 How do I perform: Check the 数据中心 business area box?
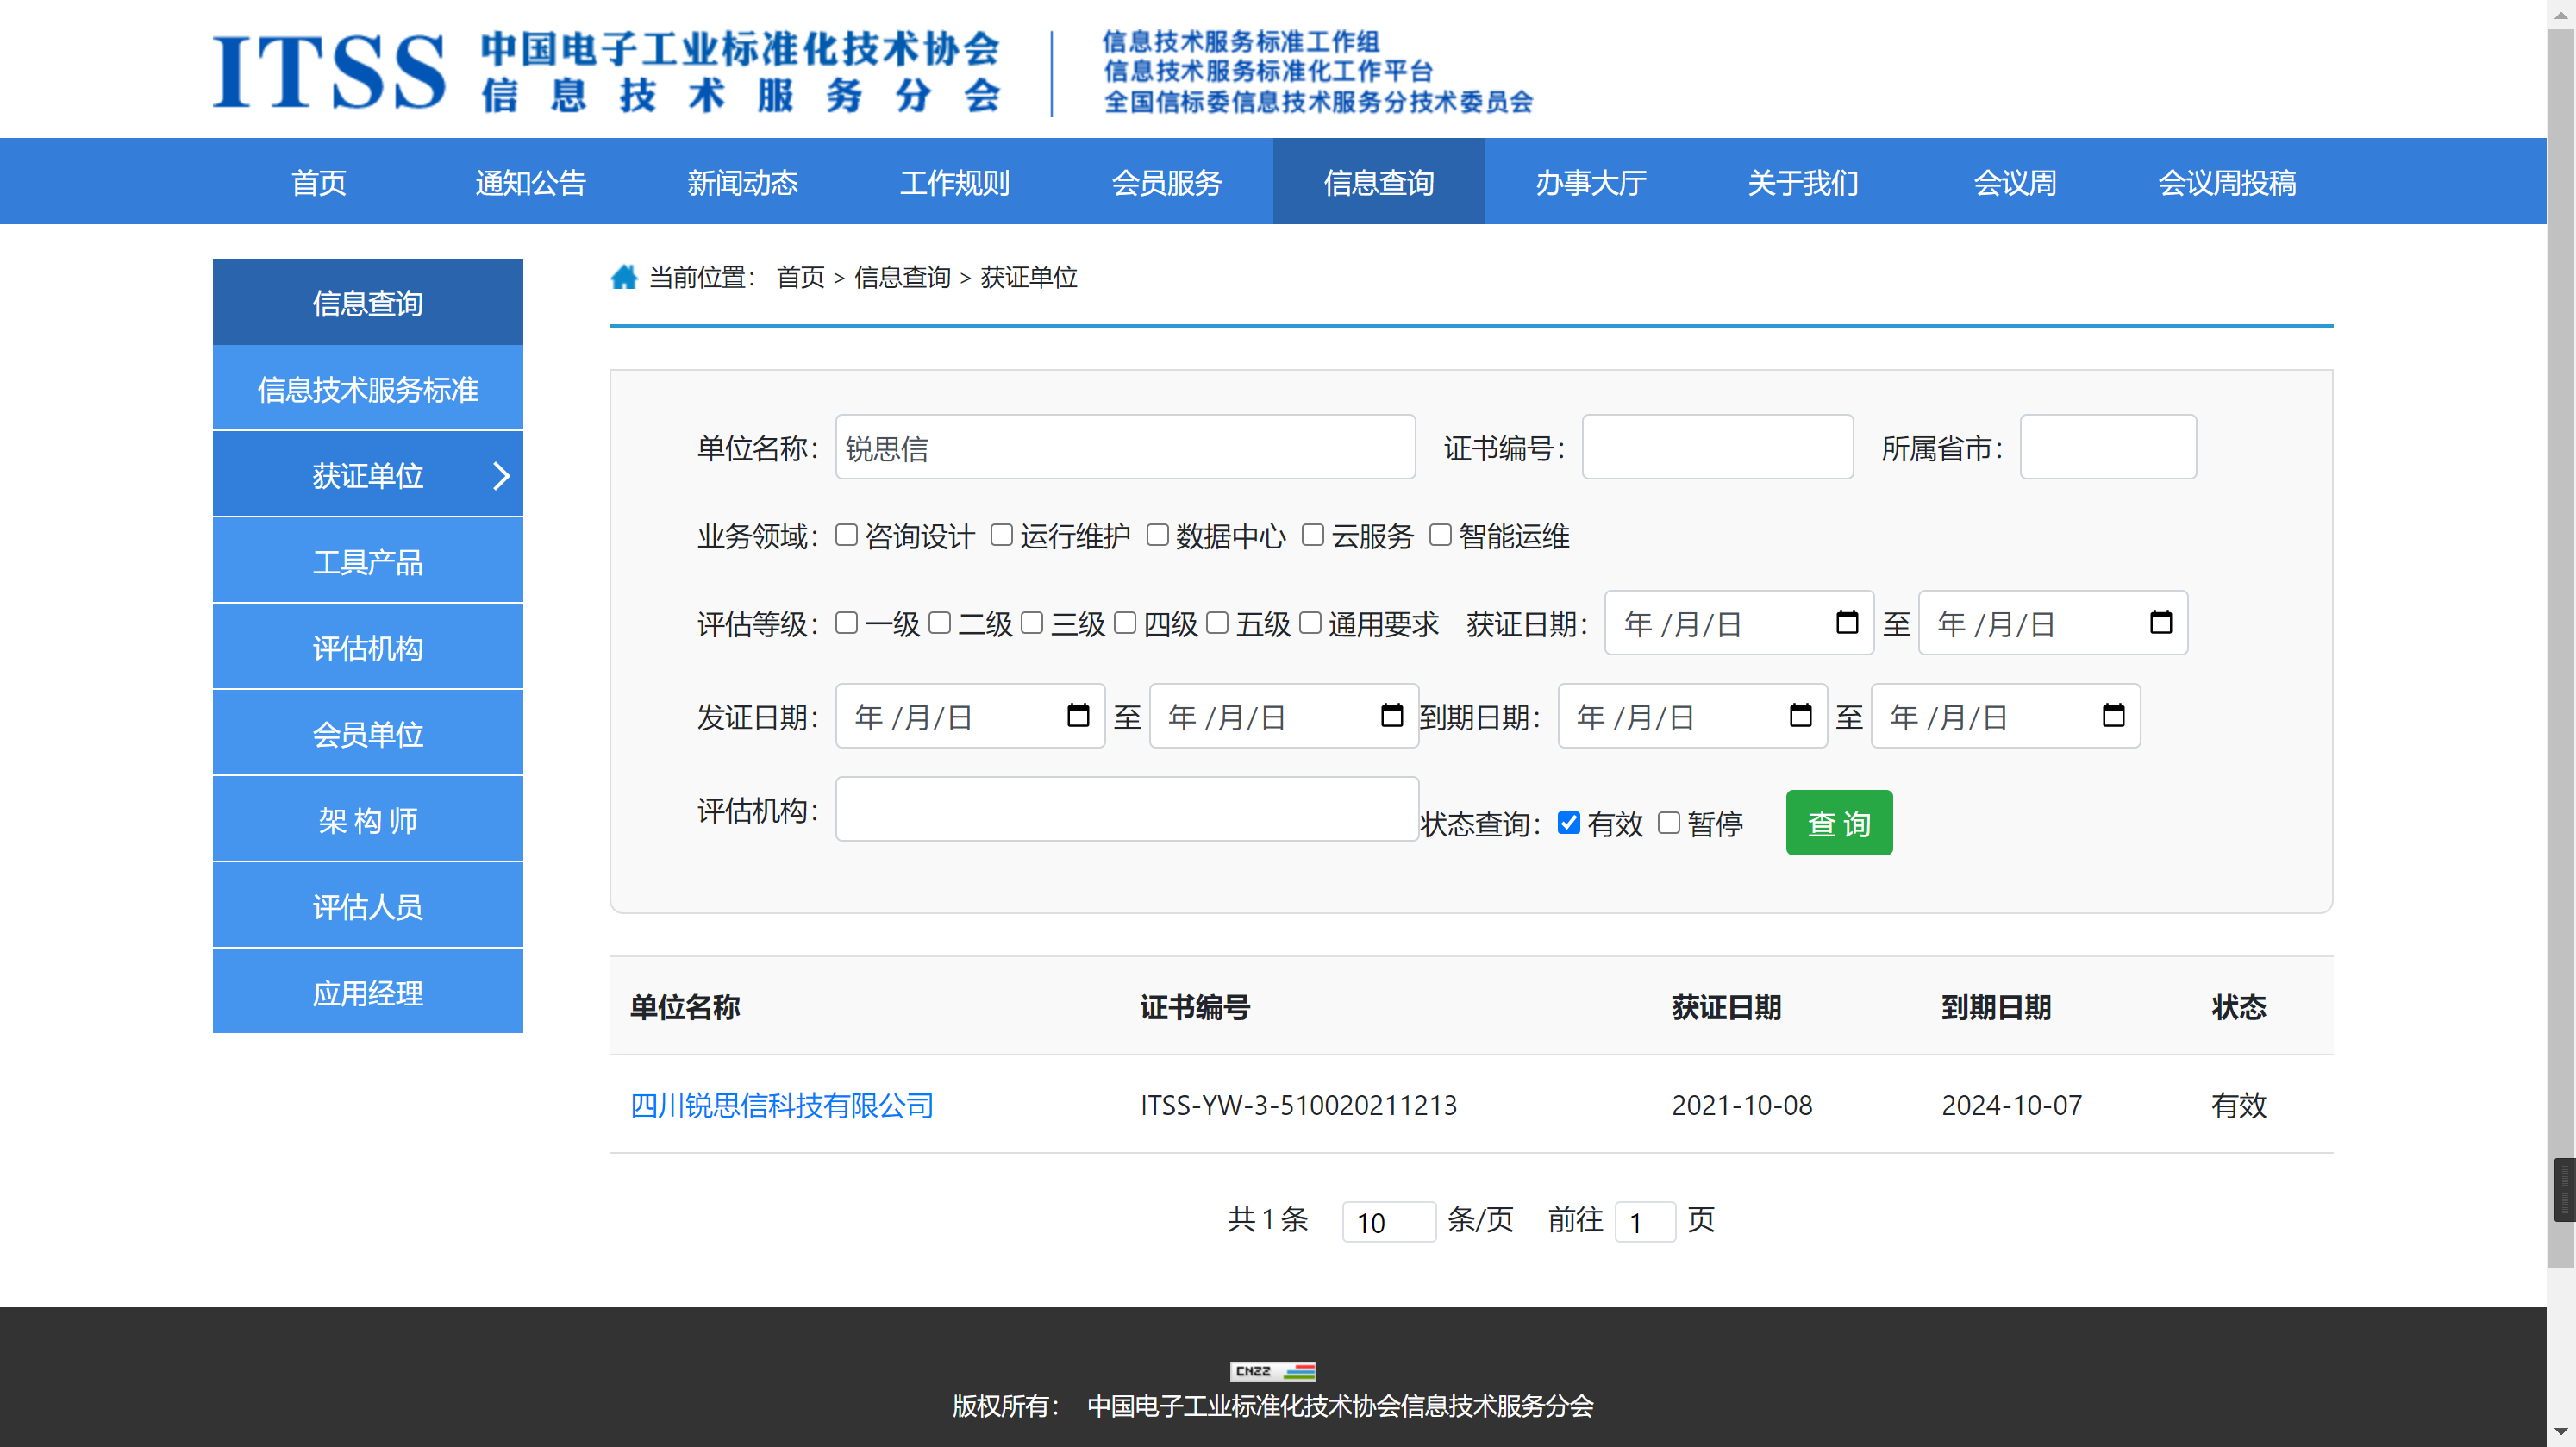click(x=1157, y=535)
